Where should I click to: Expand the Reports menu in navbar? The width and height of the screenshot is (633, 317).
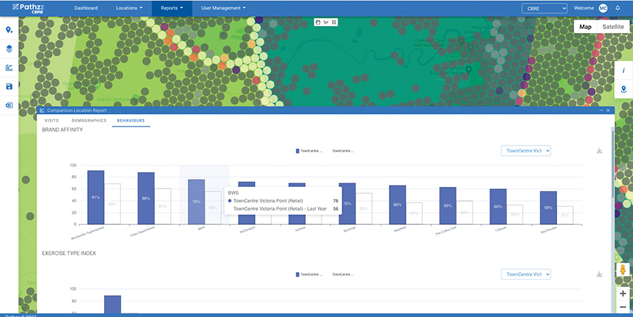(172, 8)
